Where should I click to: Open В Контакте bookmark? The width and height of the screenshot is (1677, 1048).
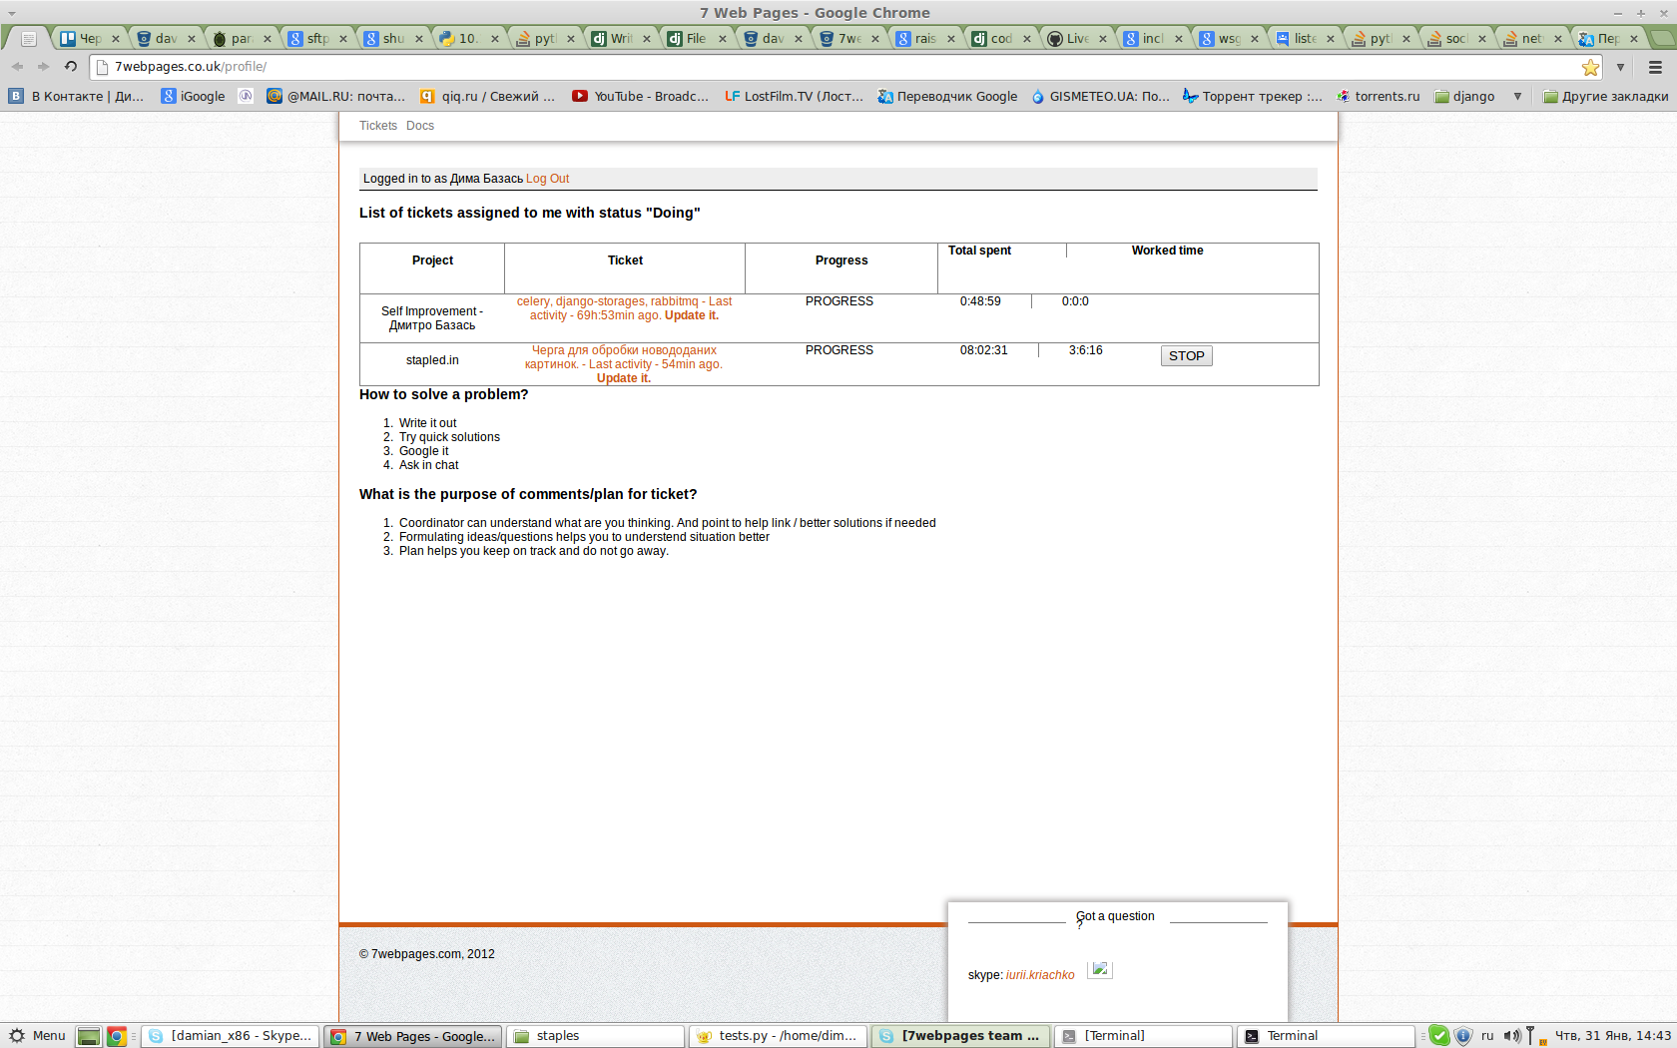coord(77,96)
